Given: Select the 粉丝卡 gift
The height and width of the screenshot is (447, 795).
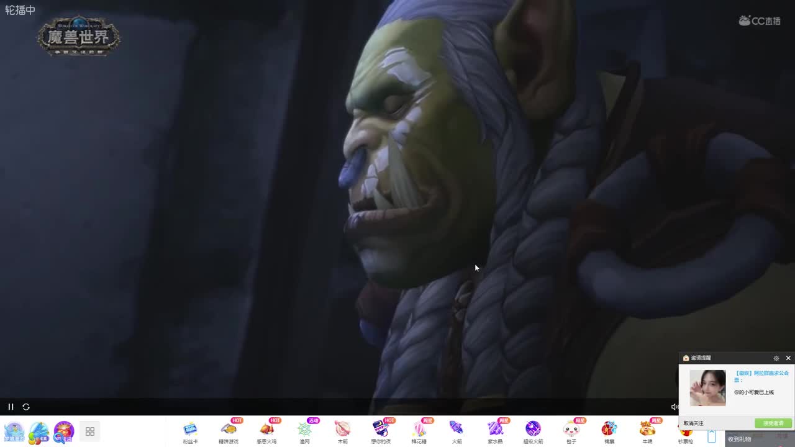Looking at the screenshot, I should point(190,432).
